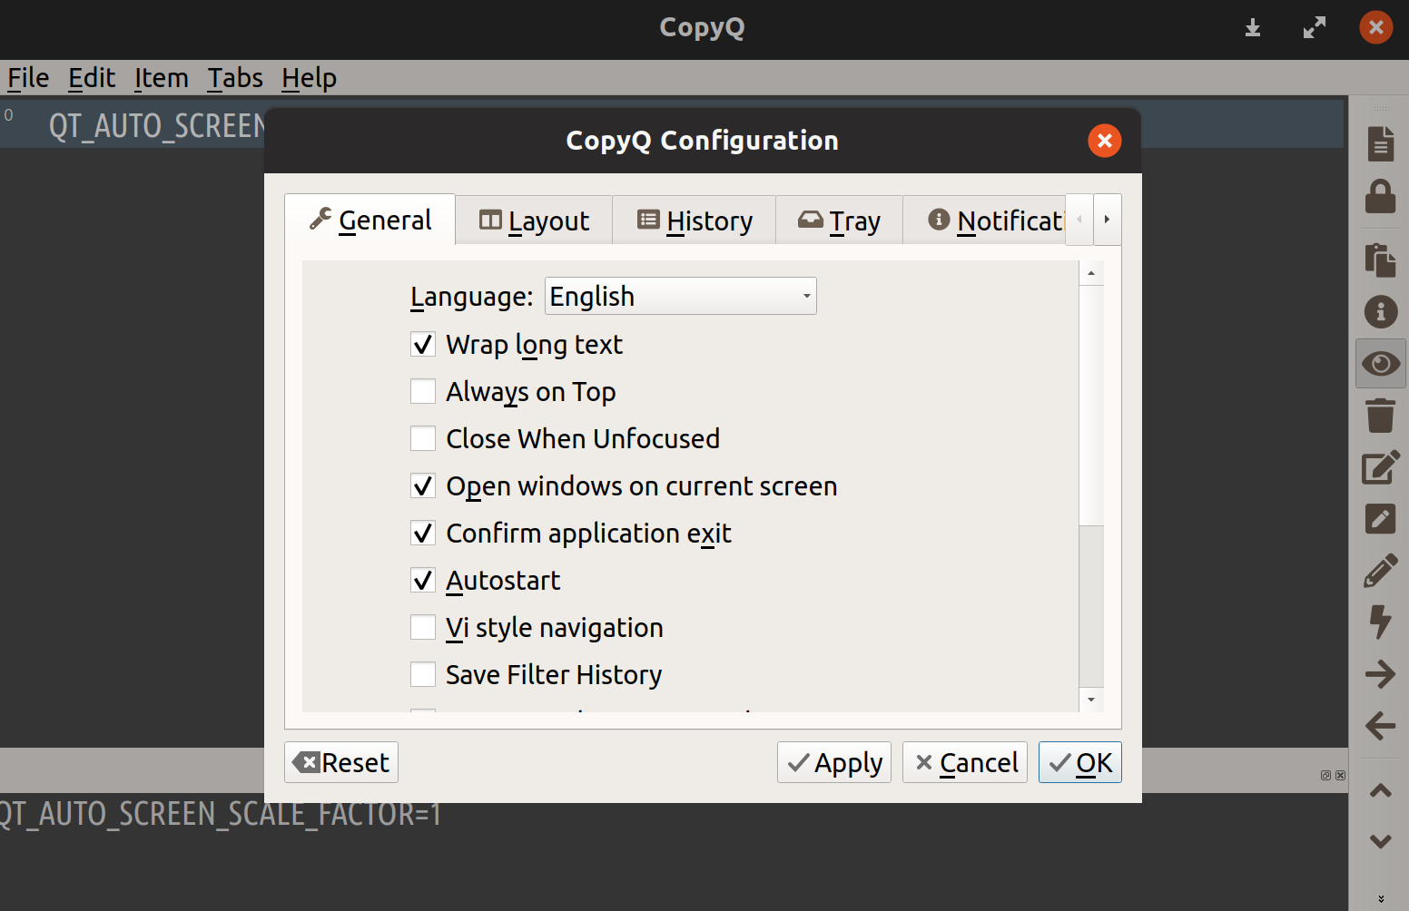Open the info icon in the sidebar
This screenshot has width=1409, height=911.
tap(1380, 311)
